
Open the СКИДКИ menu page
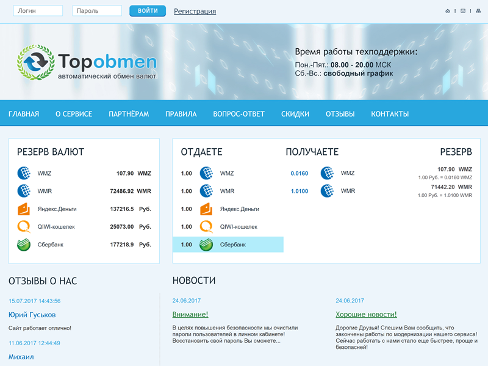pos(295,114)
